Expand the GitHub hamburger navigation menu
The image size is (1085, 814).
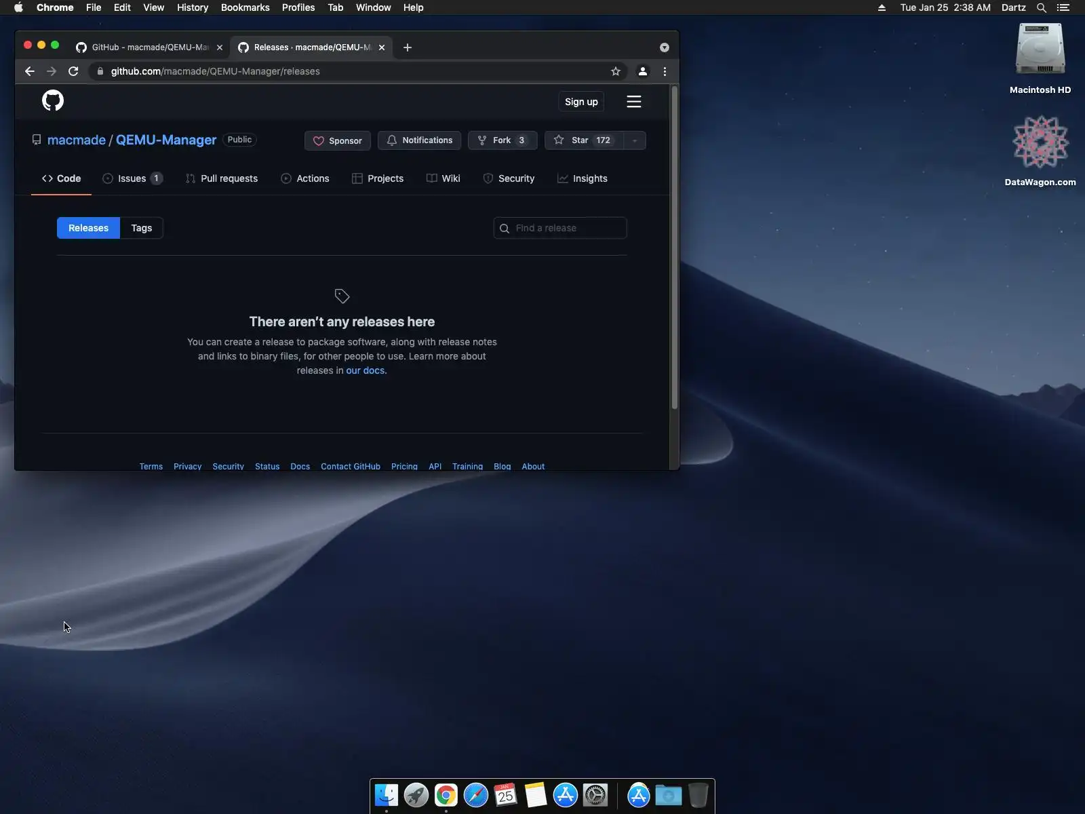(634, 102)
